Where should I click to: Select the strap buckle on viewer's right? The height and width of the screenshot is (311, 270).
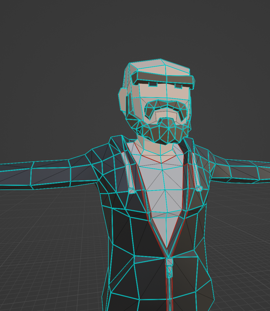tap(199, 188)
